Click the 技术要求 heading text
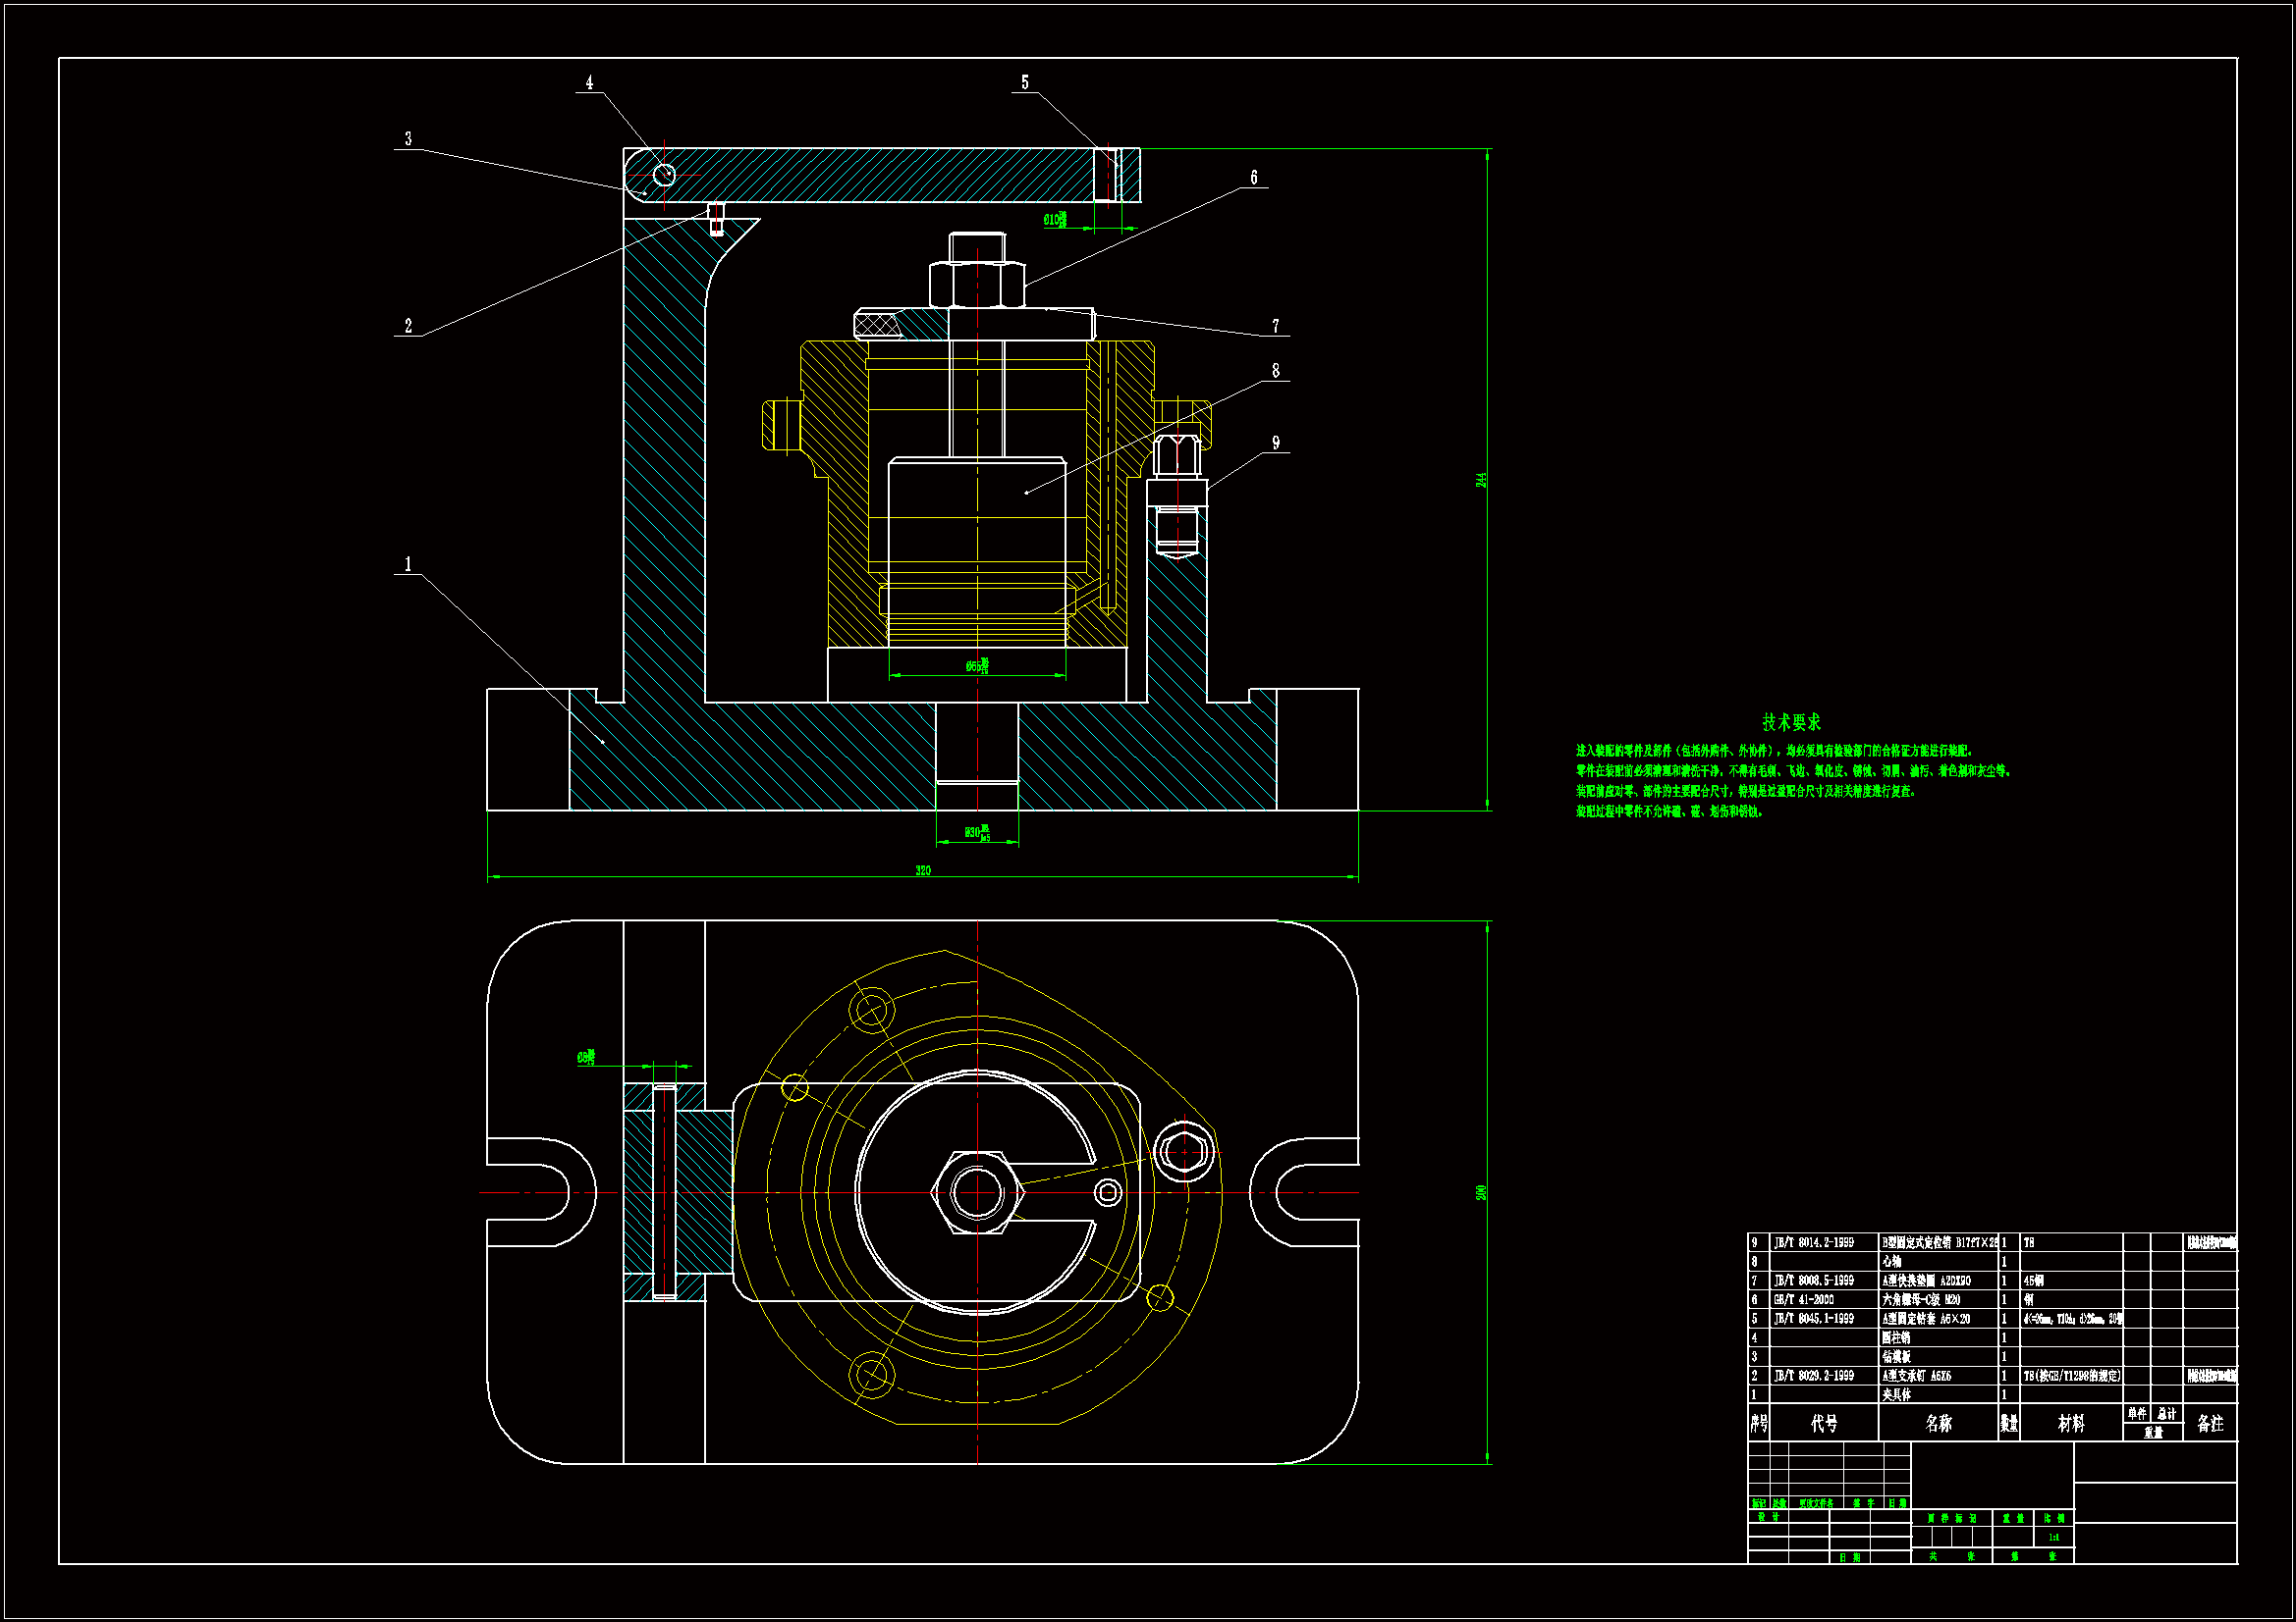 (x=1791, y=721)
